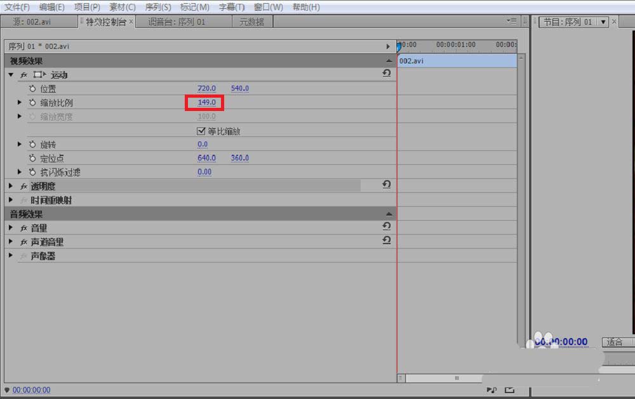Reset the 运动 effect parameters
This screenshot has height=399, width=635.
pos(386,74)
